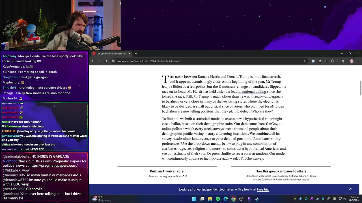Click the Steam icon in system tray
Image resolution: width=362 pixels, height=203 pixels.
(317, 199)
